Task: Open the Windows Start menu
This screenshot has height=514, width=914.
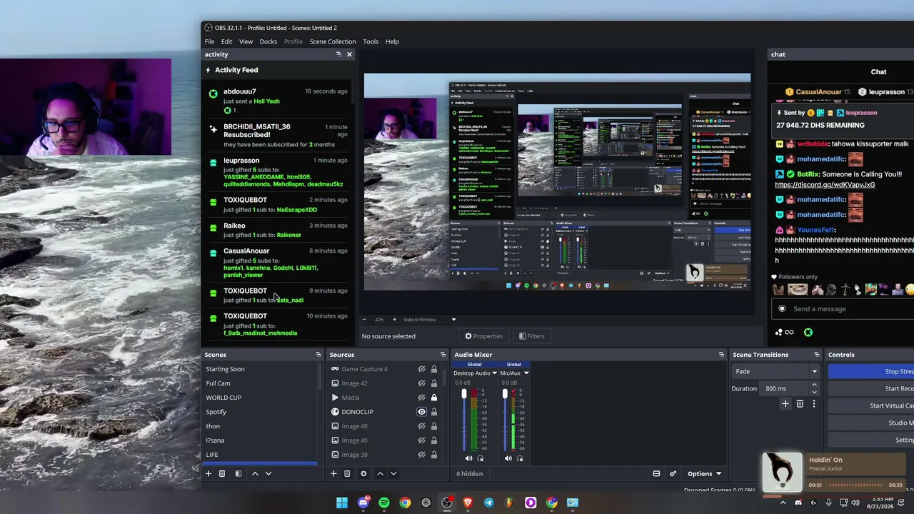Action: coord(342,503)
